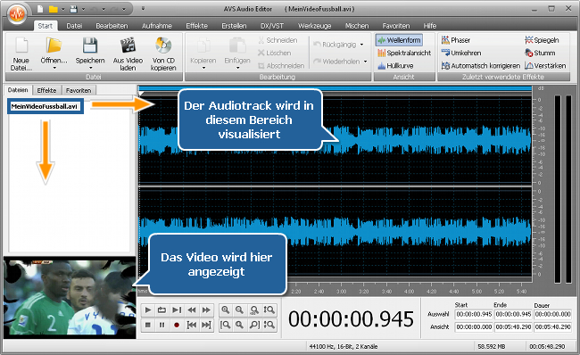Image resolution: width=580 pixels, height=355 pixels.
Task: Click the Schneiden button
Action: point(278,40)
